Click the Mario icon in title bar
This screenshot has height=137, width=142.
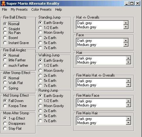[x=3, y=3]
